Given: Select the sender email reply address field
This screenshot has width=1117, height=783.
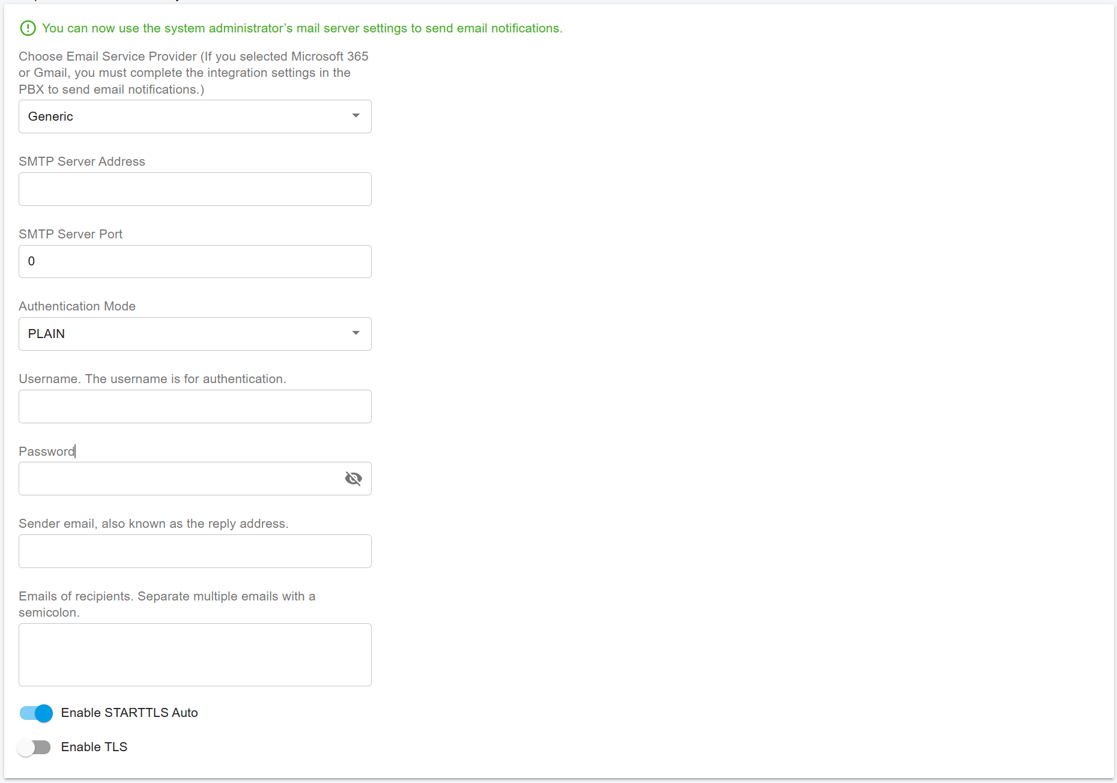Looking at the screenshot, I should pyautogui.click(x=195, y=551).
